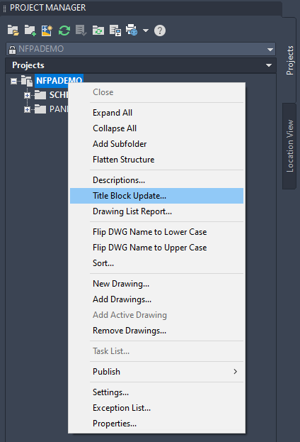300x442 pixels.
Task: Collapse the NFPADEMO project tree node
Action: (13, 81)
